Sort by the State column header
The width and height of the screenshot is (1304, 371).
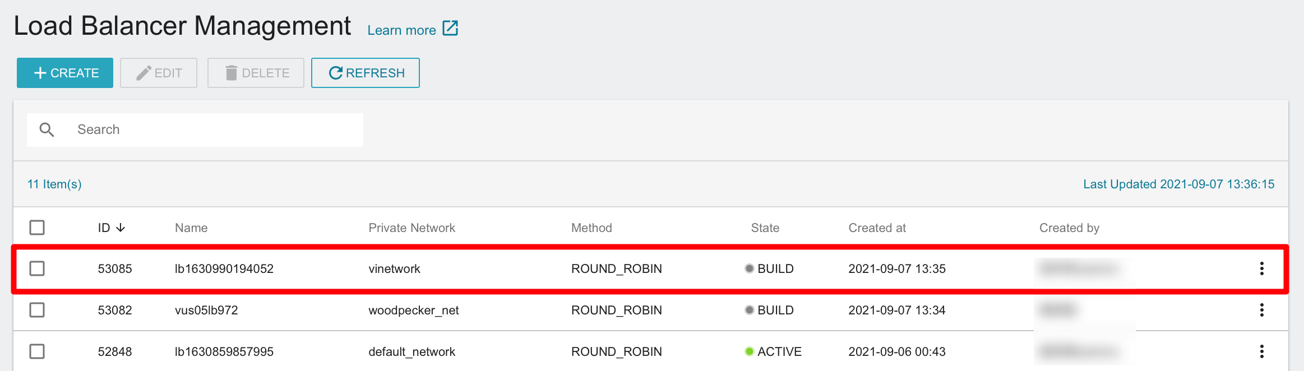tap(765, 228)
